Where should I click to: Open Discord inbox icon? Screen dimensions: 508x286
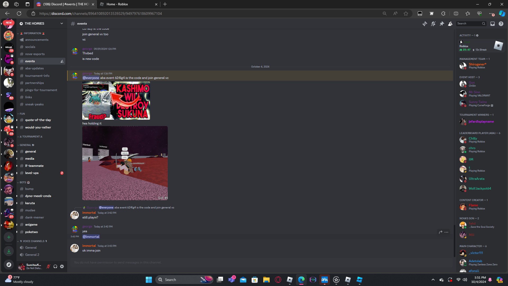[x=492, y=24]
